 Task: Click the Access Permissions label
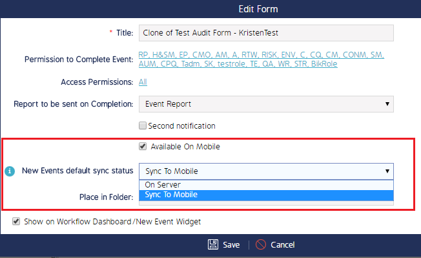97,82
